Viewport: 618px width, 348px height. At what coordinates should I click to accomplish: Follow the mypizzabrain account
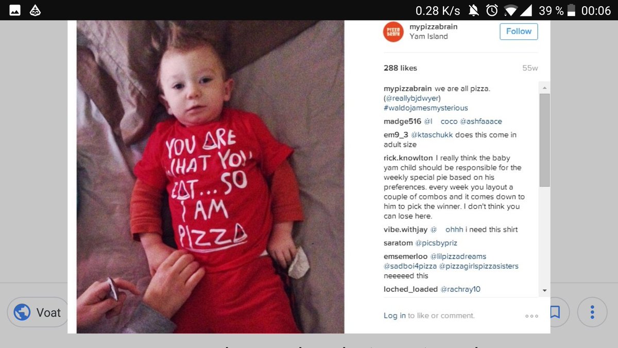[x=519, y=31]
